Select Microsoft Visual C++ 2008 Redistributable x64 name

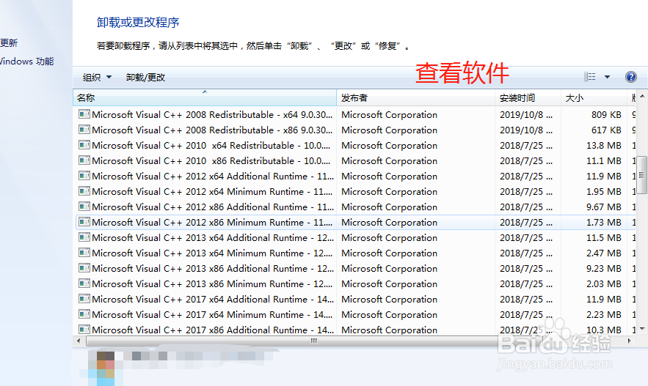[x=212, y=115]
